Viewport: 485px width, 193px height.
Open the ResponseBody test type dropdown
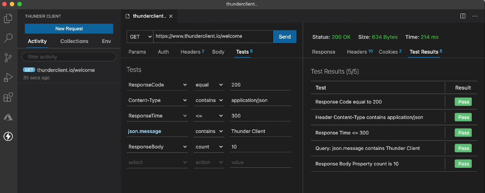157,147
